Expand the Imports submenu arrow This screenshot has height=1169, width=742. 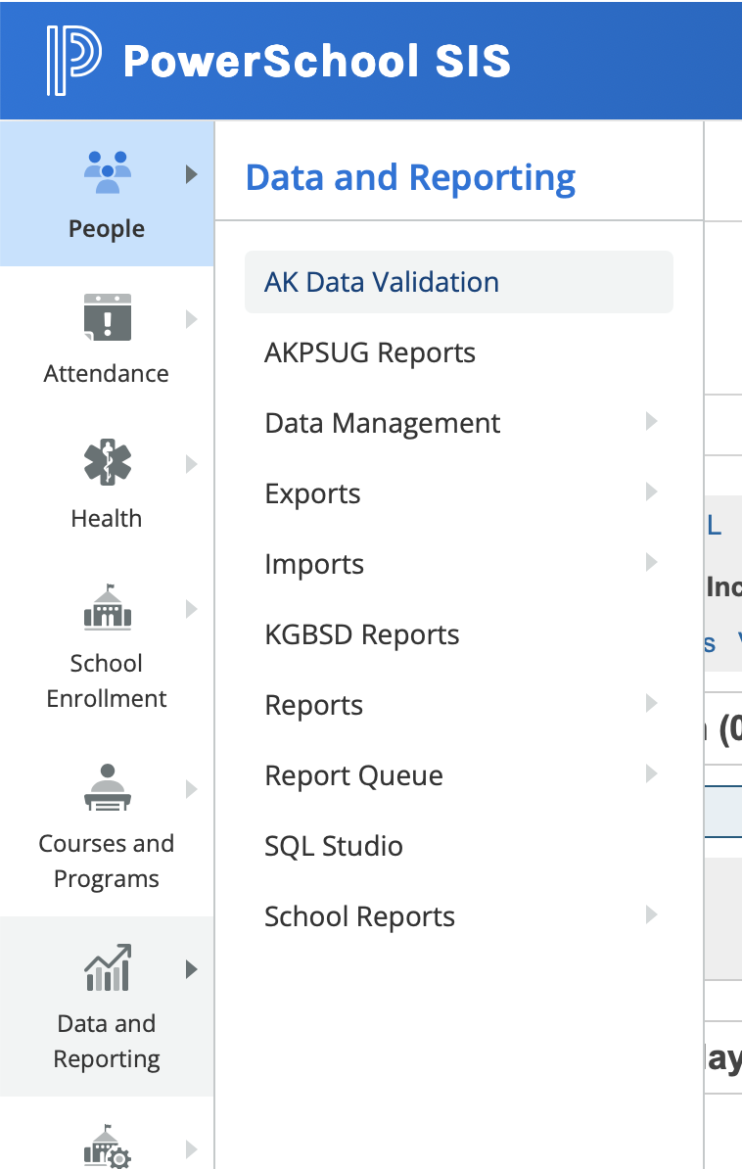[x=652, y=562]
